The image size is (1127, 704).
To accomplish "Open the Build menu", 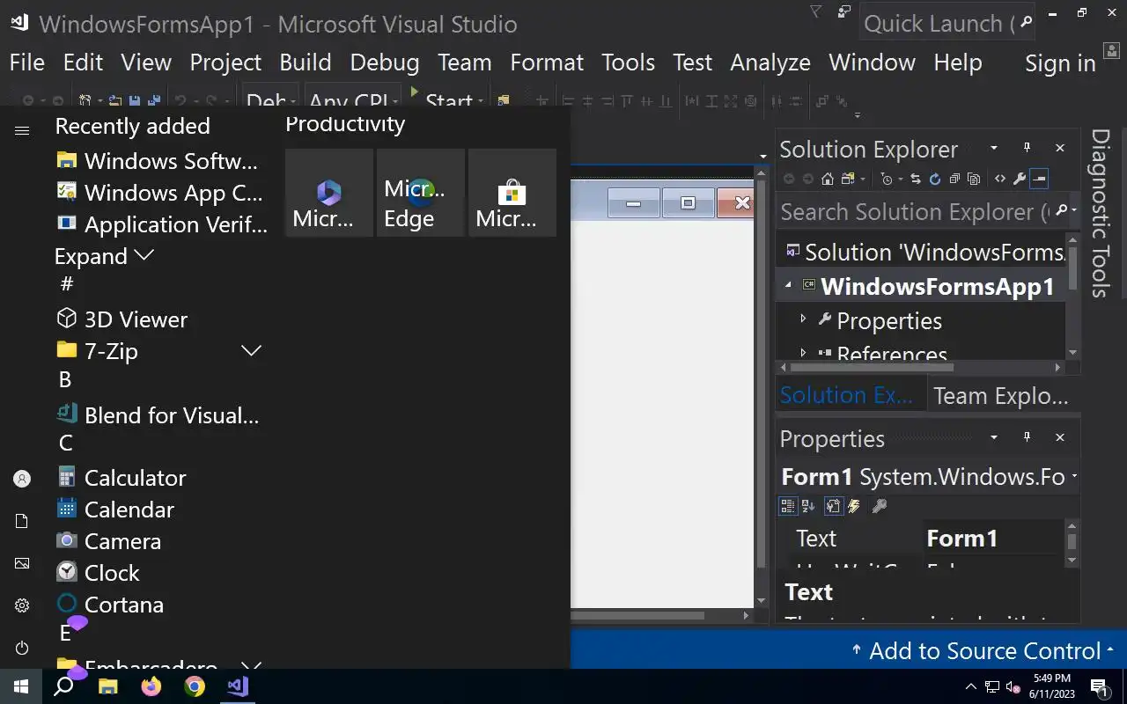I will click(306, 62).
